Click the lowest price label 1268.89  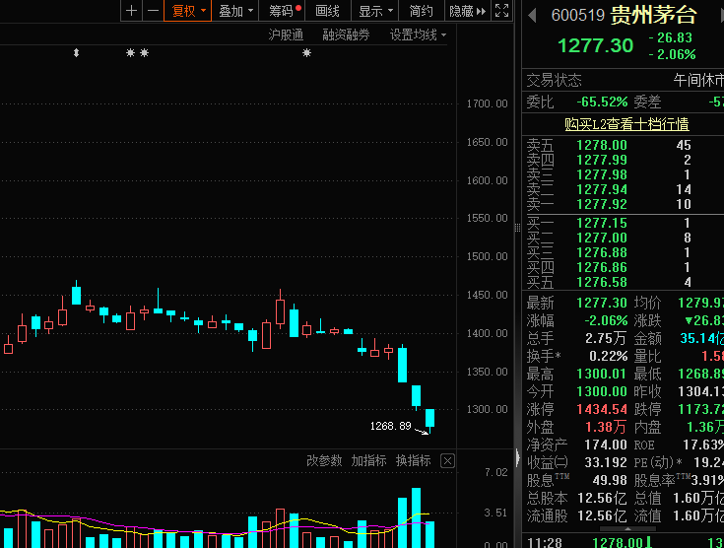coord(391,426)
